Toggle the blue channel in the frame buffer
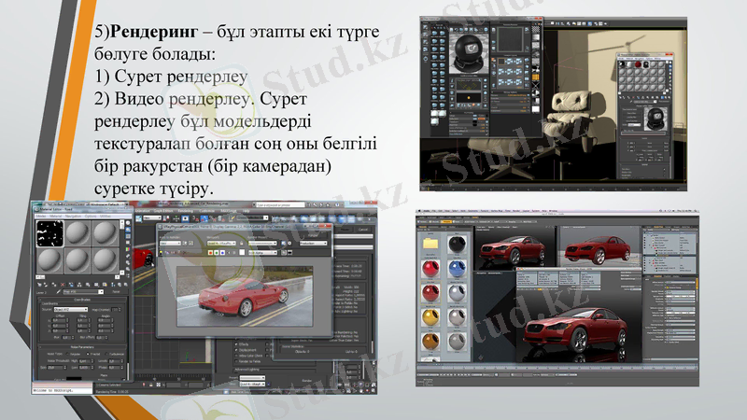The width and height of the screenshot is (747, 420). (222, 253)
